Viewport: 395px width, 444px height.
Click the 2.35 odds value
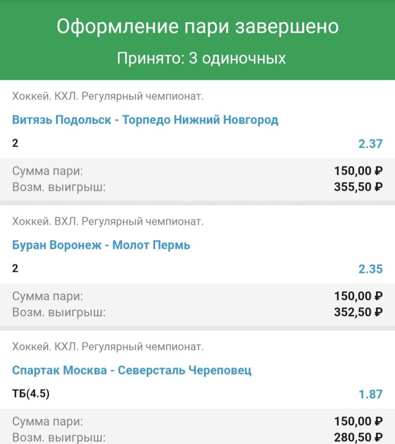[370, 269]
